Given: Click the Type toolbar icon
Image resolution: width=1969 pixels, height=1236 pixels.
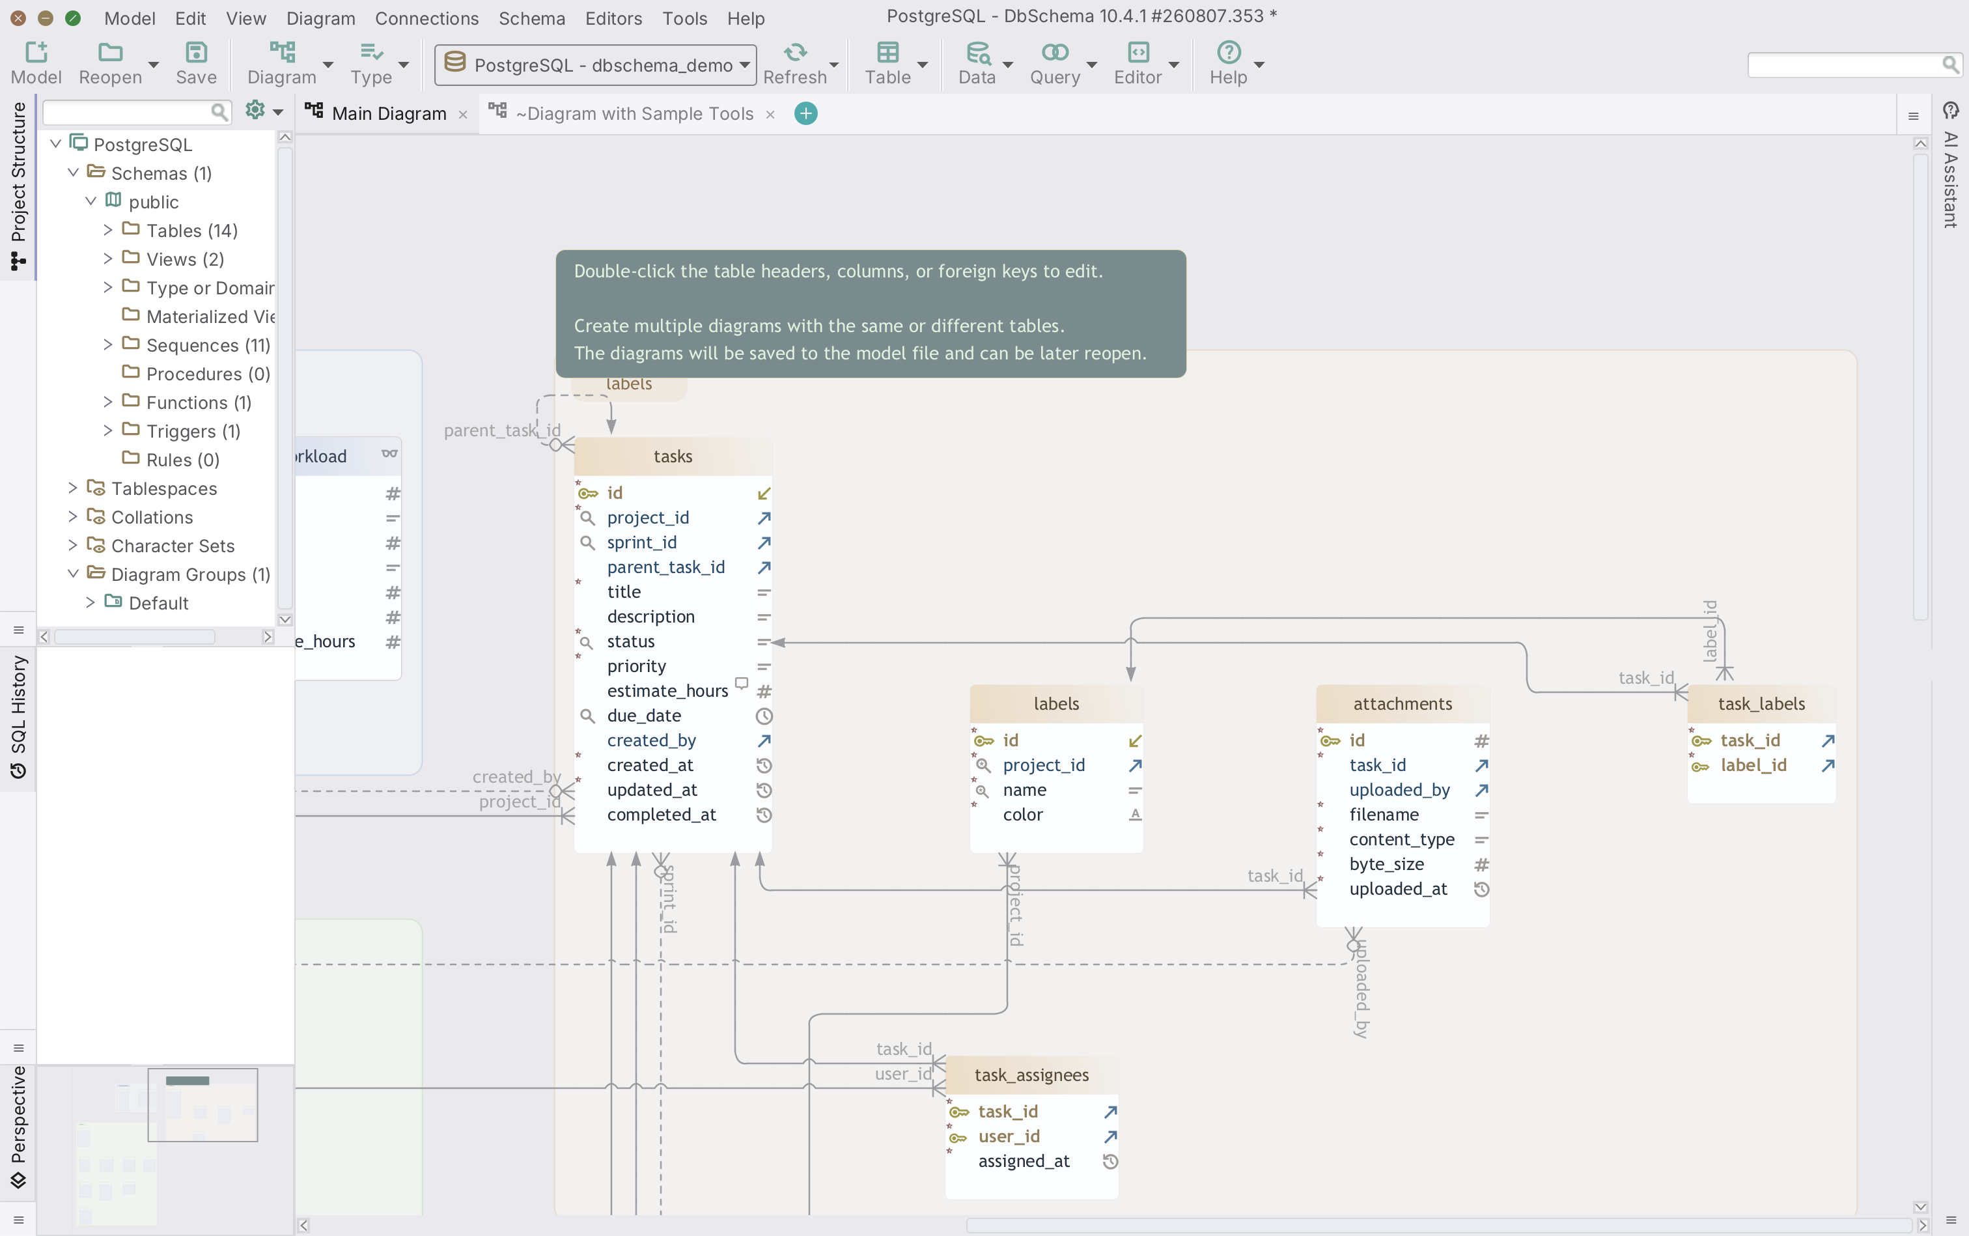Looking at the screenshot, I should click(371, 52).
